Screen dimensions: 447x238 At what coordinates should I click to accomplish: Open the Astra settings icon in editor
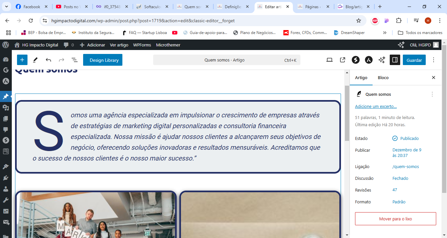click(369, 60)
